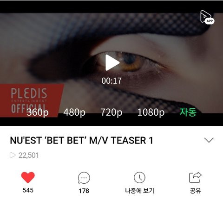
Task: Expand video description with chevron arrow
Action: (x=209, y=140)
